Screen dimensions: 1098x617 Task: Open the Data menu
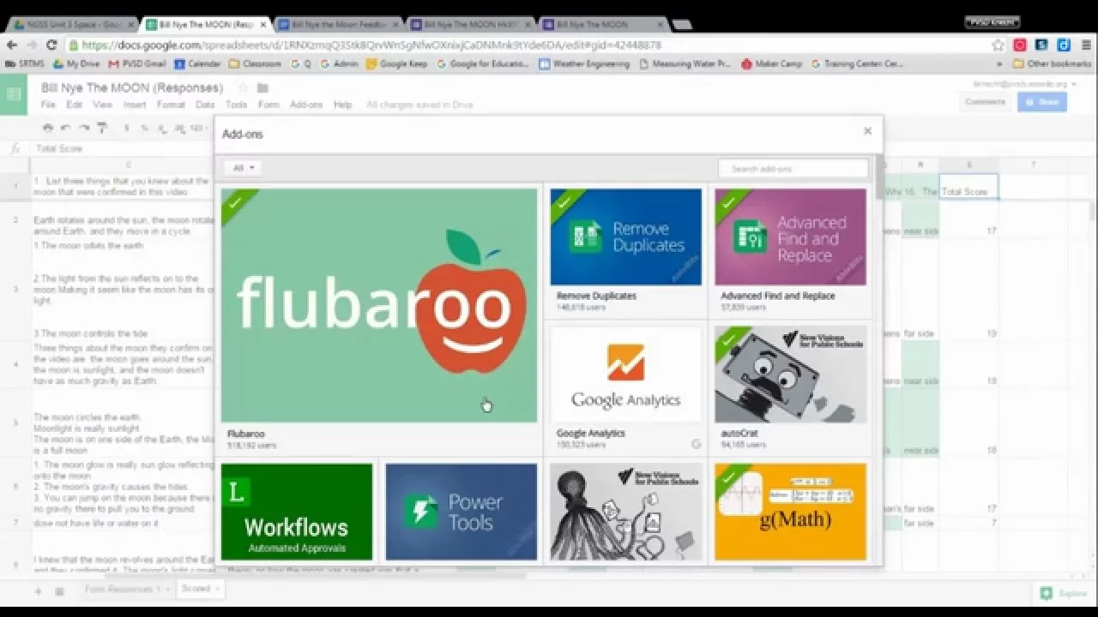(x=205, y=105)
